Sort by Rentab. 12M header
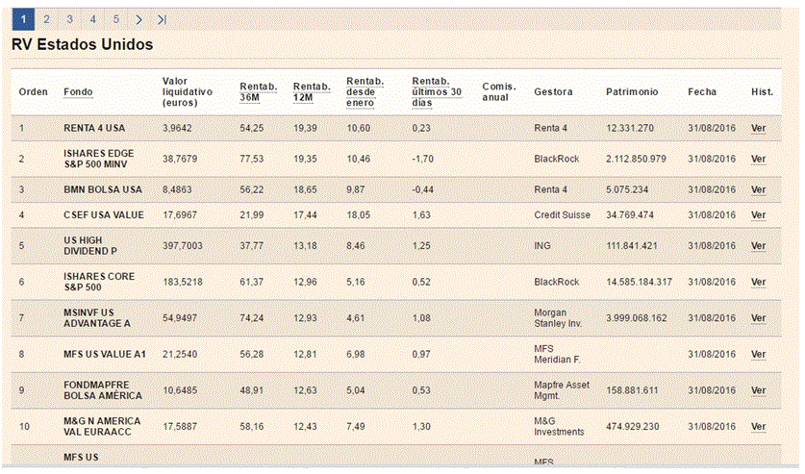 click(x=312, y=92)
